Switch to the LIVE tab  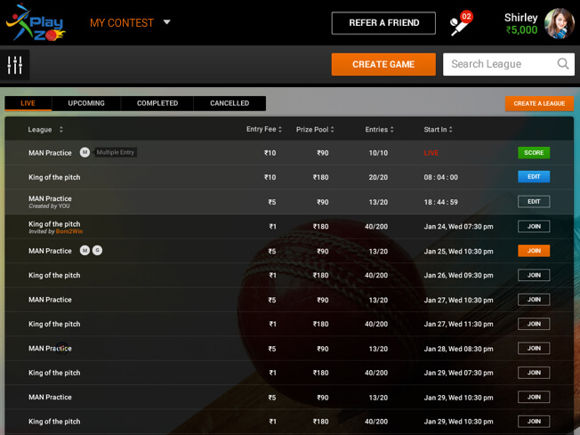28,103
